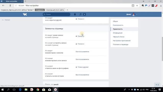Open Windows Start menu
This screenshot has height=92, width=163.
[3, 90]
